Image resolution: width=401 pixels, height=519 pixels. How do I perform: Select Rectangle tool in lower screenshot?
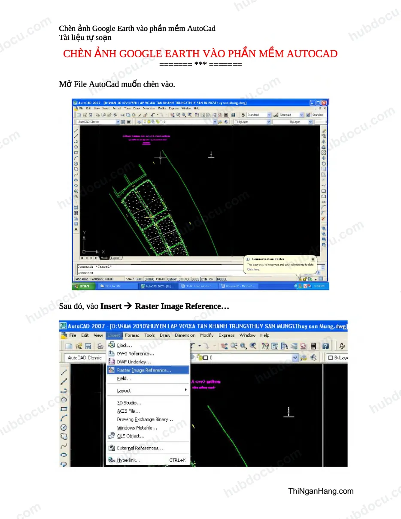(64, 409)
